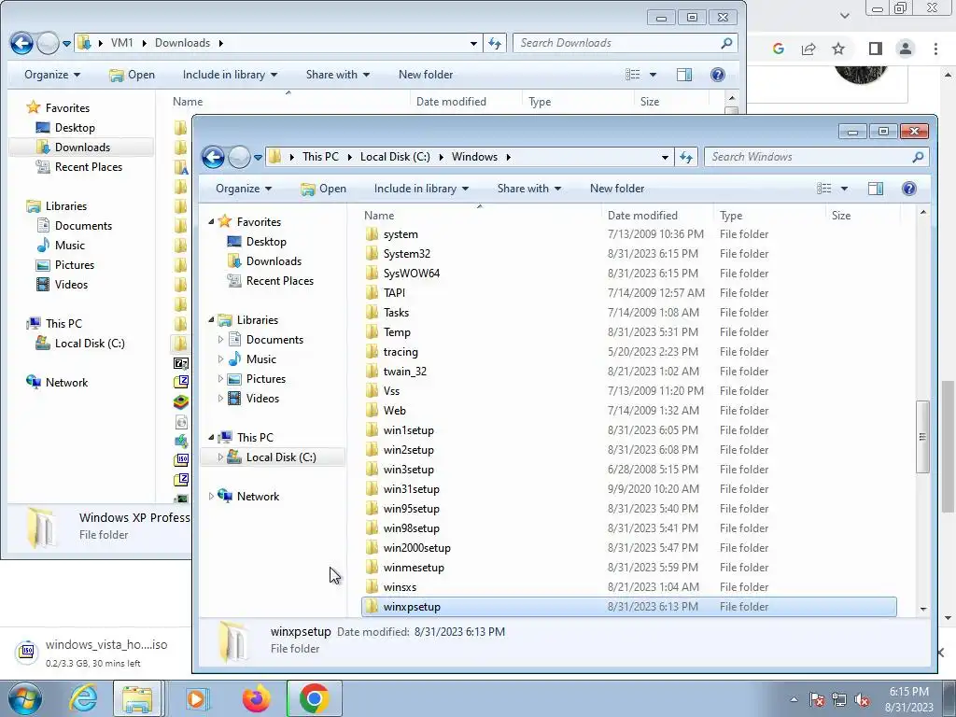Open the Include in library menu in the Windows window
The image size is (956, 717).
[x=421, y=189]
